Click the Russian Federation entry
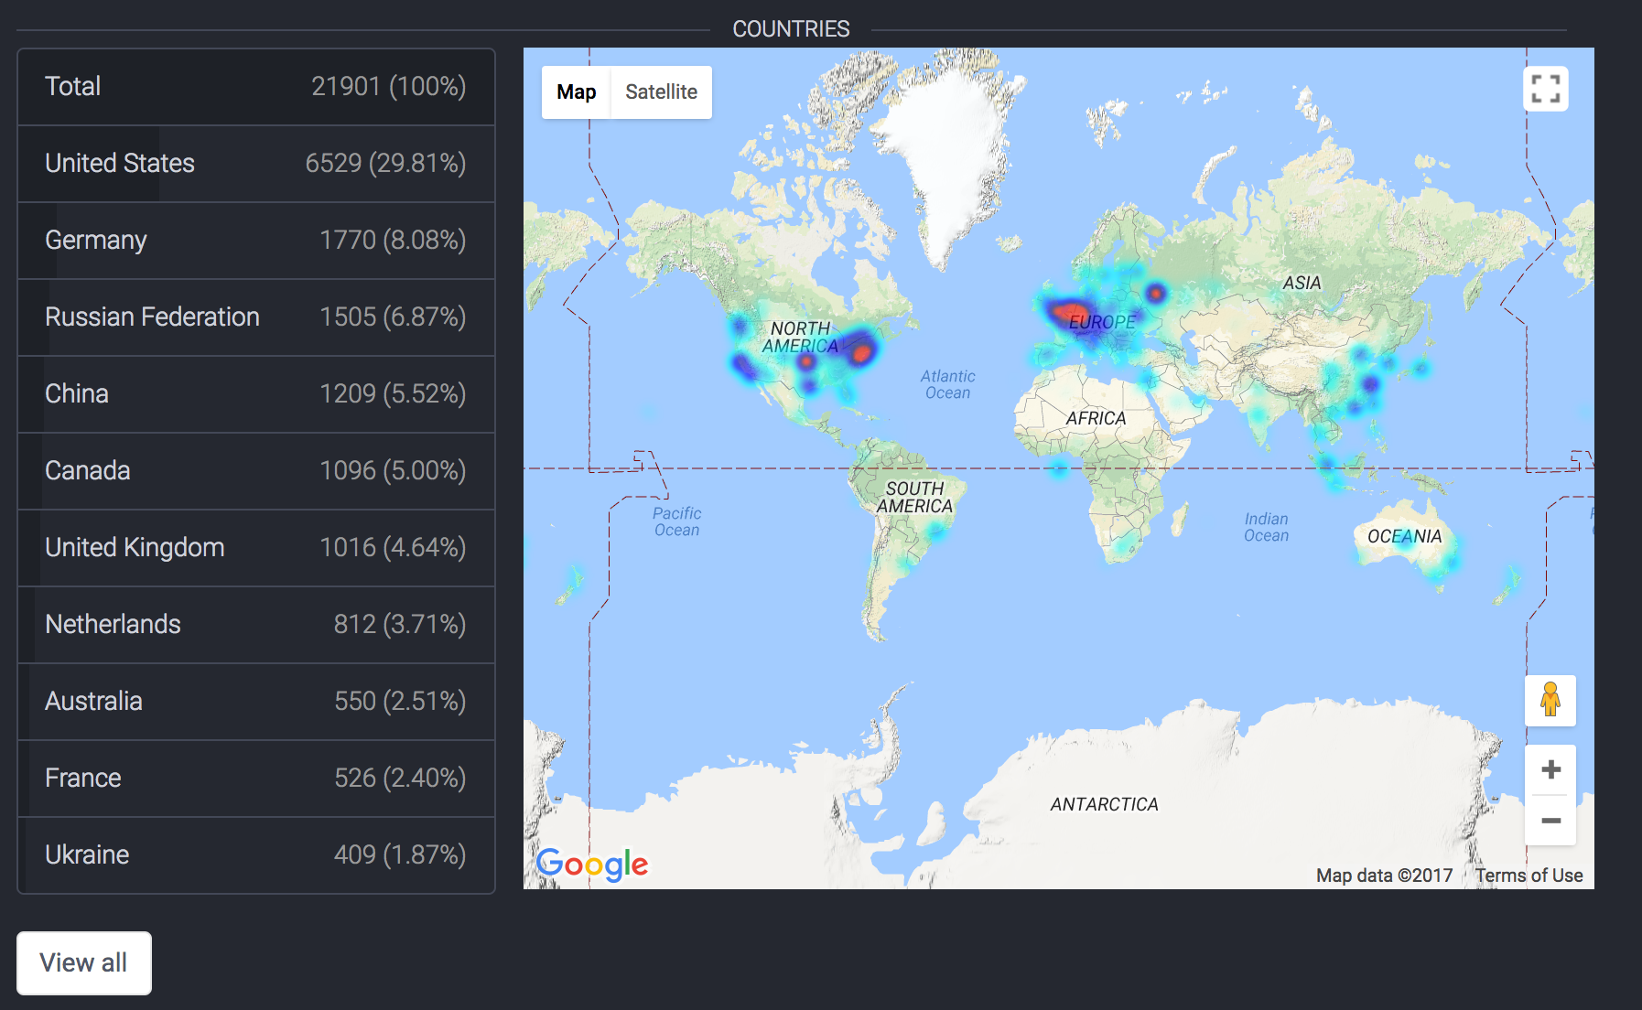1642x1010 pixels. pos(256,317)
